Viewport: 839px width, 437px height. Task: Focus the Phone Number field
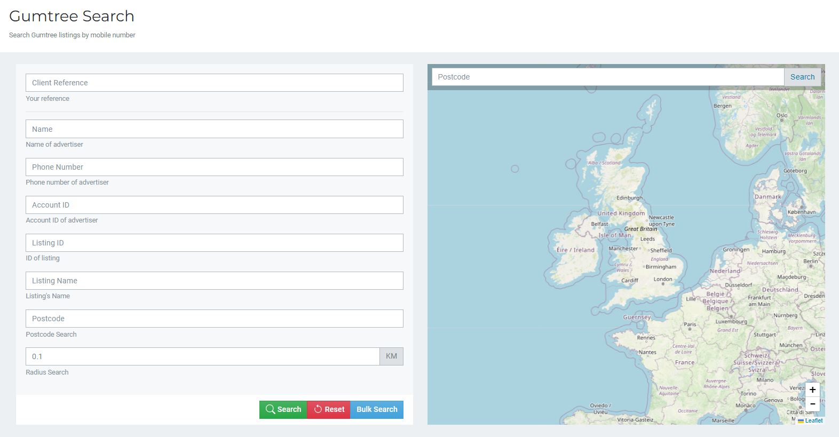(215, 167)
